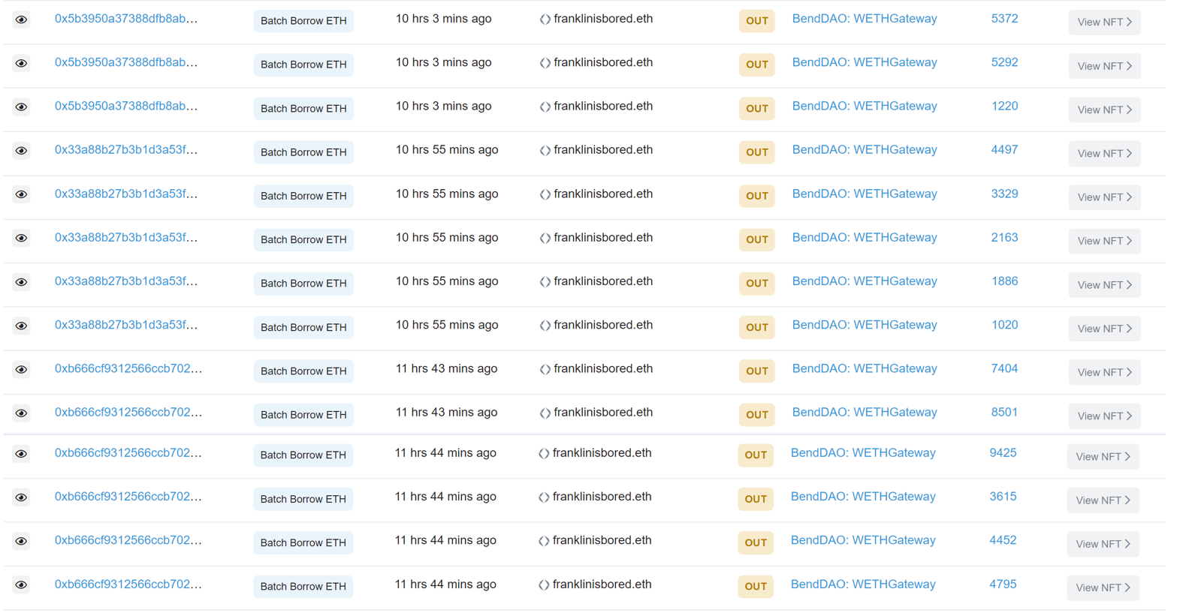Click Batch Borrow ETH badge in token 2163 row
Screen dimensions: 1180x613
point(303,240)
